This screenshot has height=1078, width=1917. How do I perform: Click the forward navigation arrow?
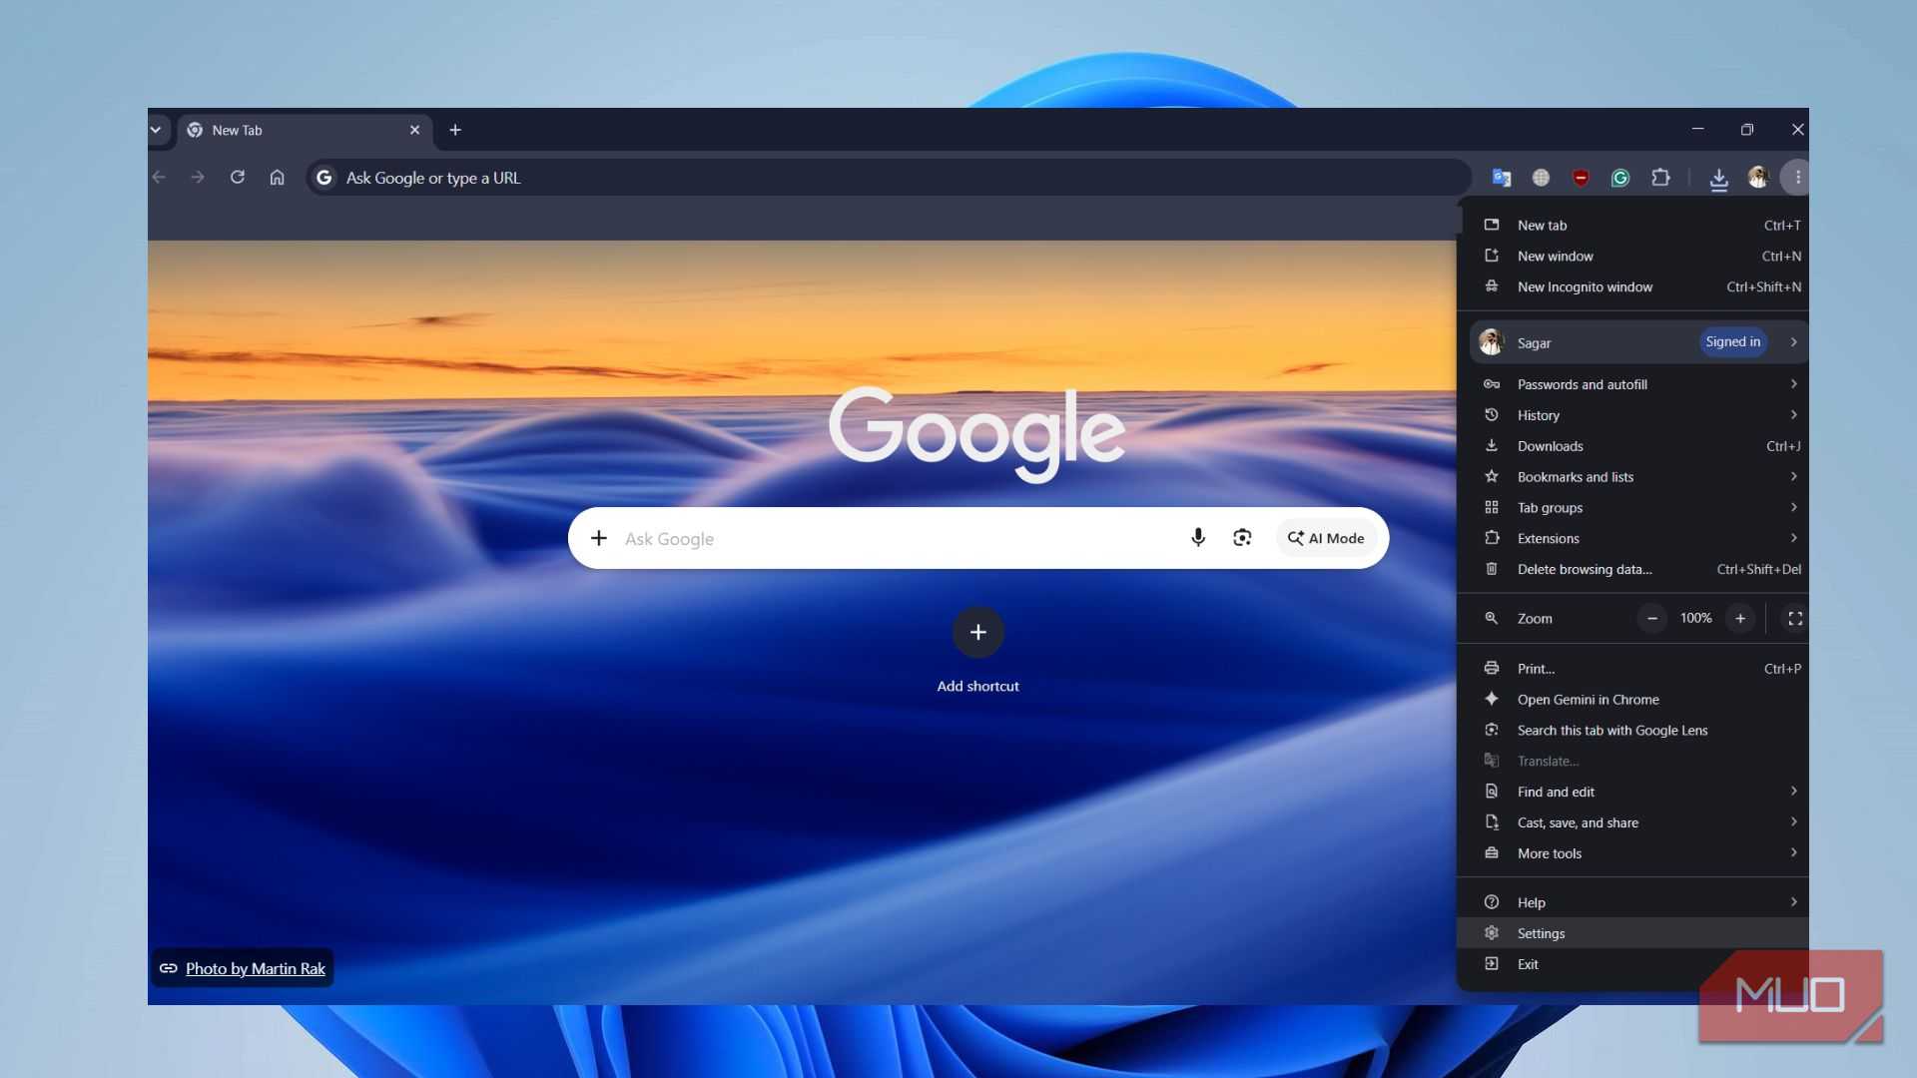[x=198, y=178]
